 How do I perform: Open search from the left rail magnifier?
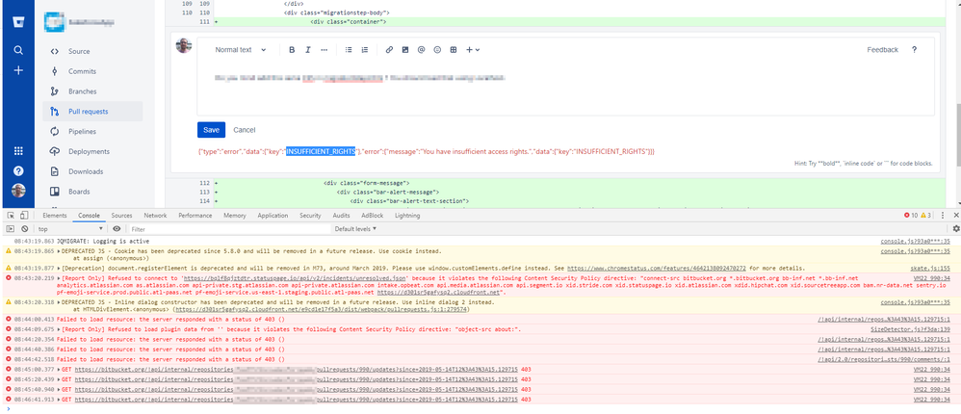coord(18,50)
